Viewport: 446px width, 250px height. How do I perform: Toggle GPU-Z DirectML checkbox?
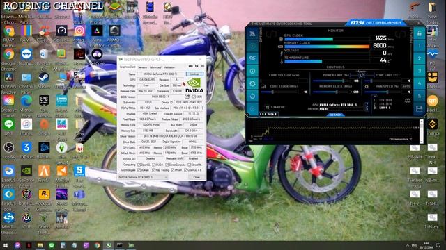(x=190, y=165)
